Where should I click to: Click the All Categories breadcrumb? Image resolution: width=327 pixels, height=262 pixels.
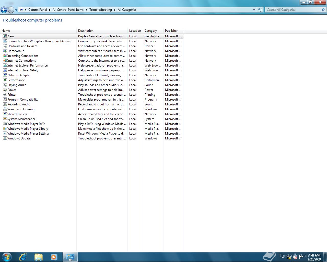[x=127, y=10]
